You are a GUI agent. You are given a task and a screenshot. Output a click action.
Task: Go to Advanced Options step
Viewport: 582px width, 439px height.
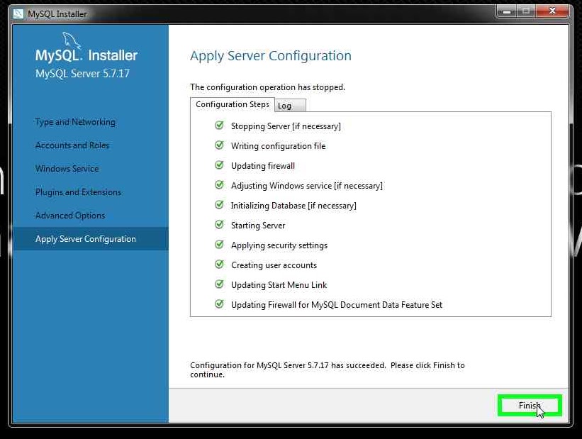pyautogui.click(x=70, y=216)
